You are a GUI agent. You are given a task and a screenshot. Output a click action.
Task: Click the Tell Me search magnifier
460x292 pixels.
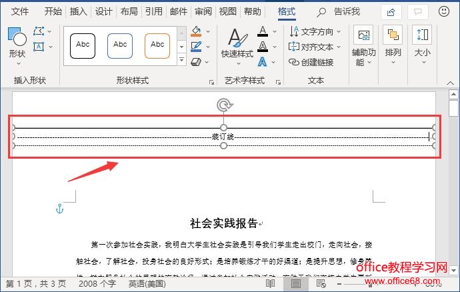pyautogui.click(x=321, y=12)
